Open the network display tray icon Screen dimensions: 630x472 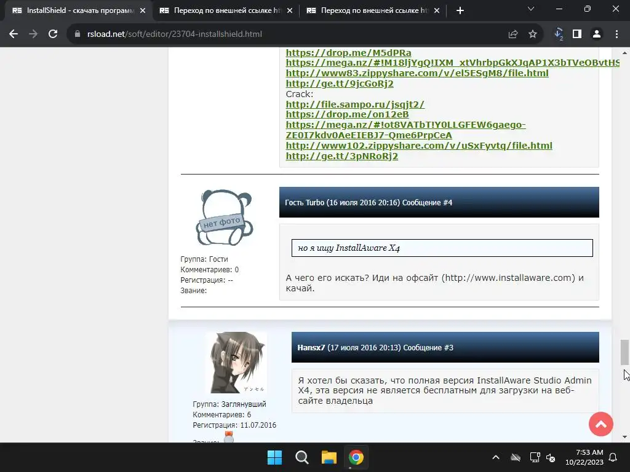coord(535,457)
